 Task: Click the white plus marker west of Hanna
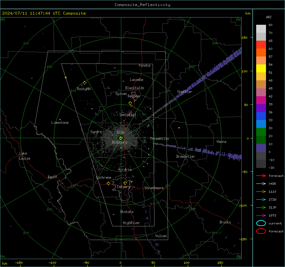179,128
